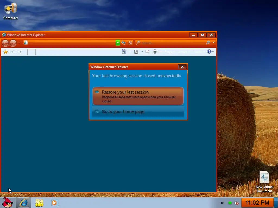The width and height of the screenshot is (278, 208).
Task: Click the IE logo in the title bar
Action: click(4, 35)
